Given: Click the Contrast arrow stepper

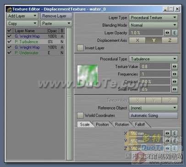Looking at the screenshot, I should coord(175,81).
